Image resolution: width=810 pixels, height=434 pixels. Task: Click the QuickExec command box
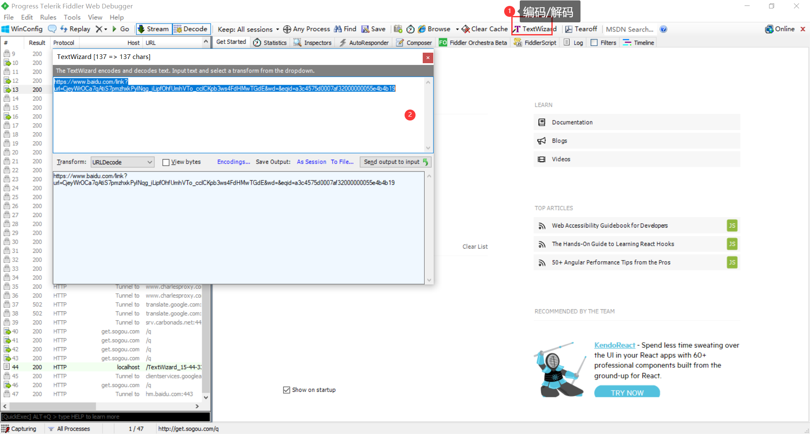pyautogui.click(x=105, y=417)
